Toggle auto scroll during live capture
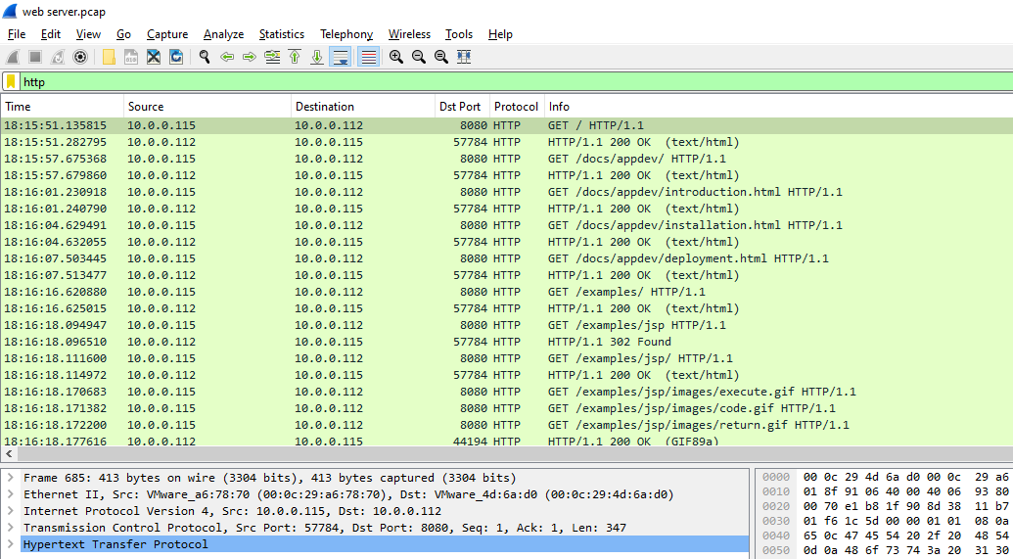The height and width of the screenshot is (559, 1013). click(x=340, y=57)
